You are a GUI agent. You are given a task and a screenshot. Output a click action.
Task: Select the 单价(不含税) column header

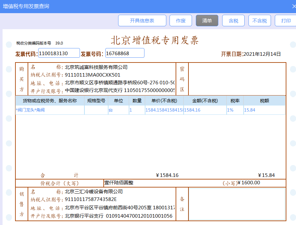click(164, 101)
